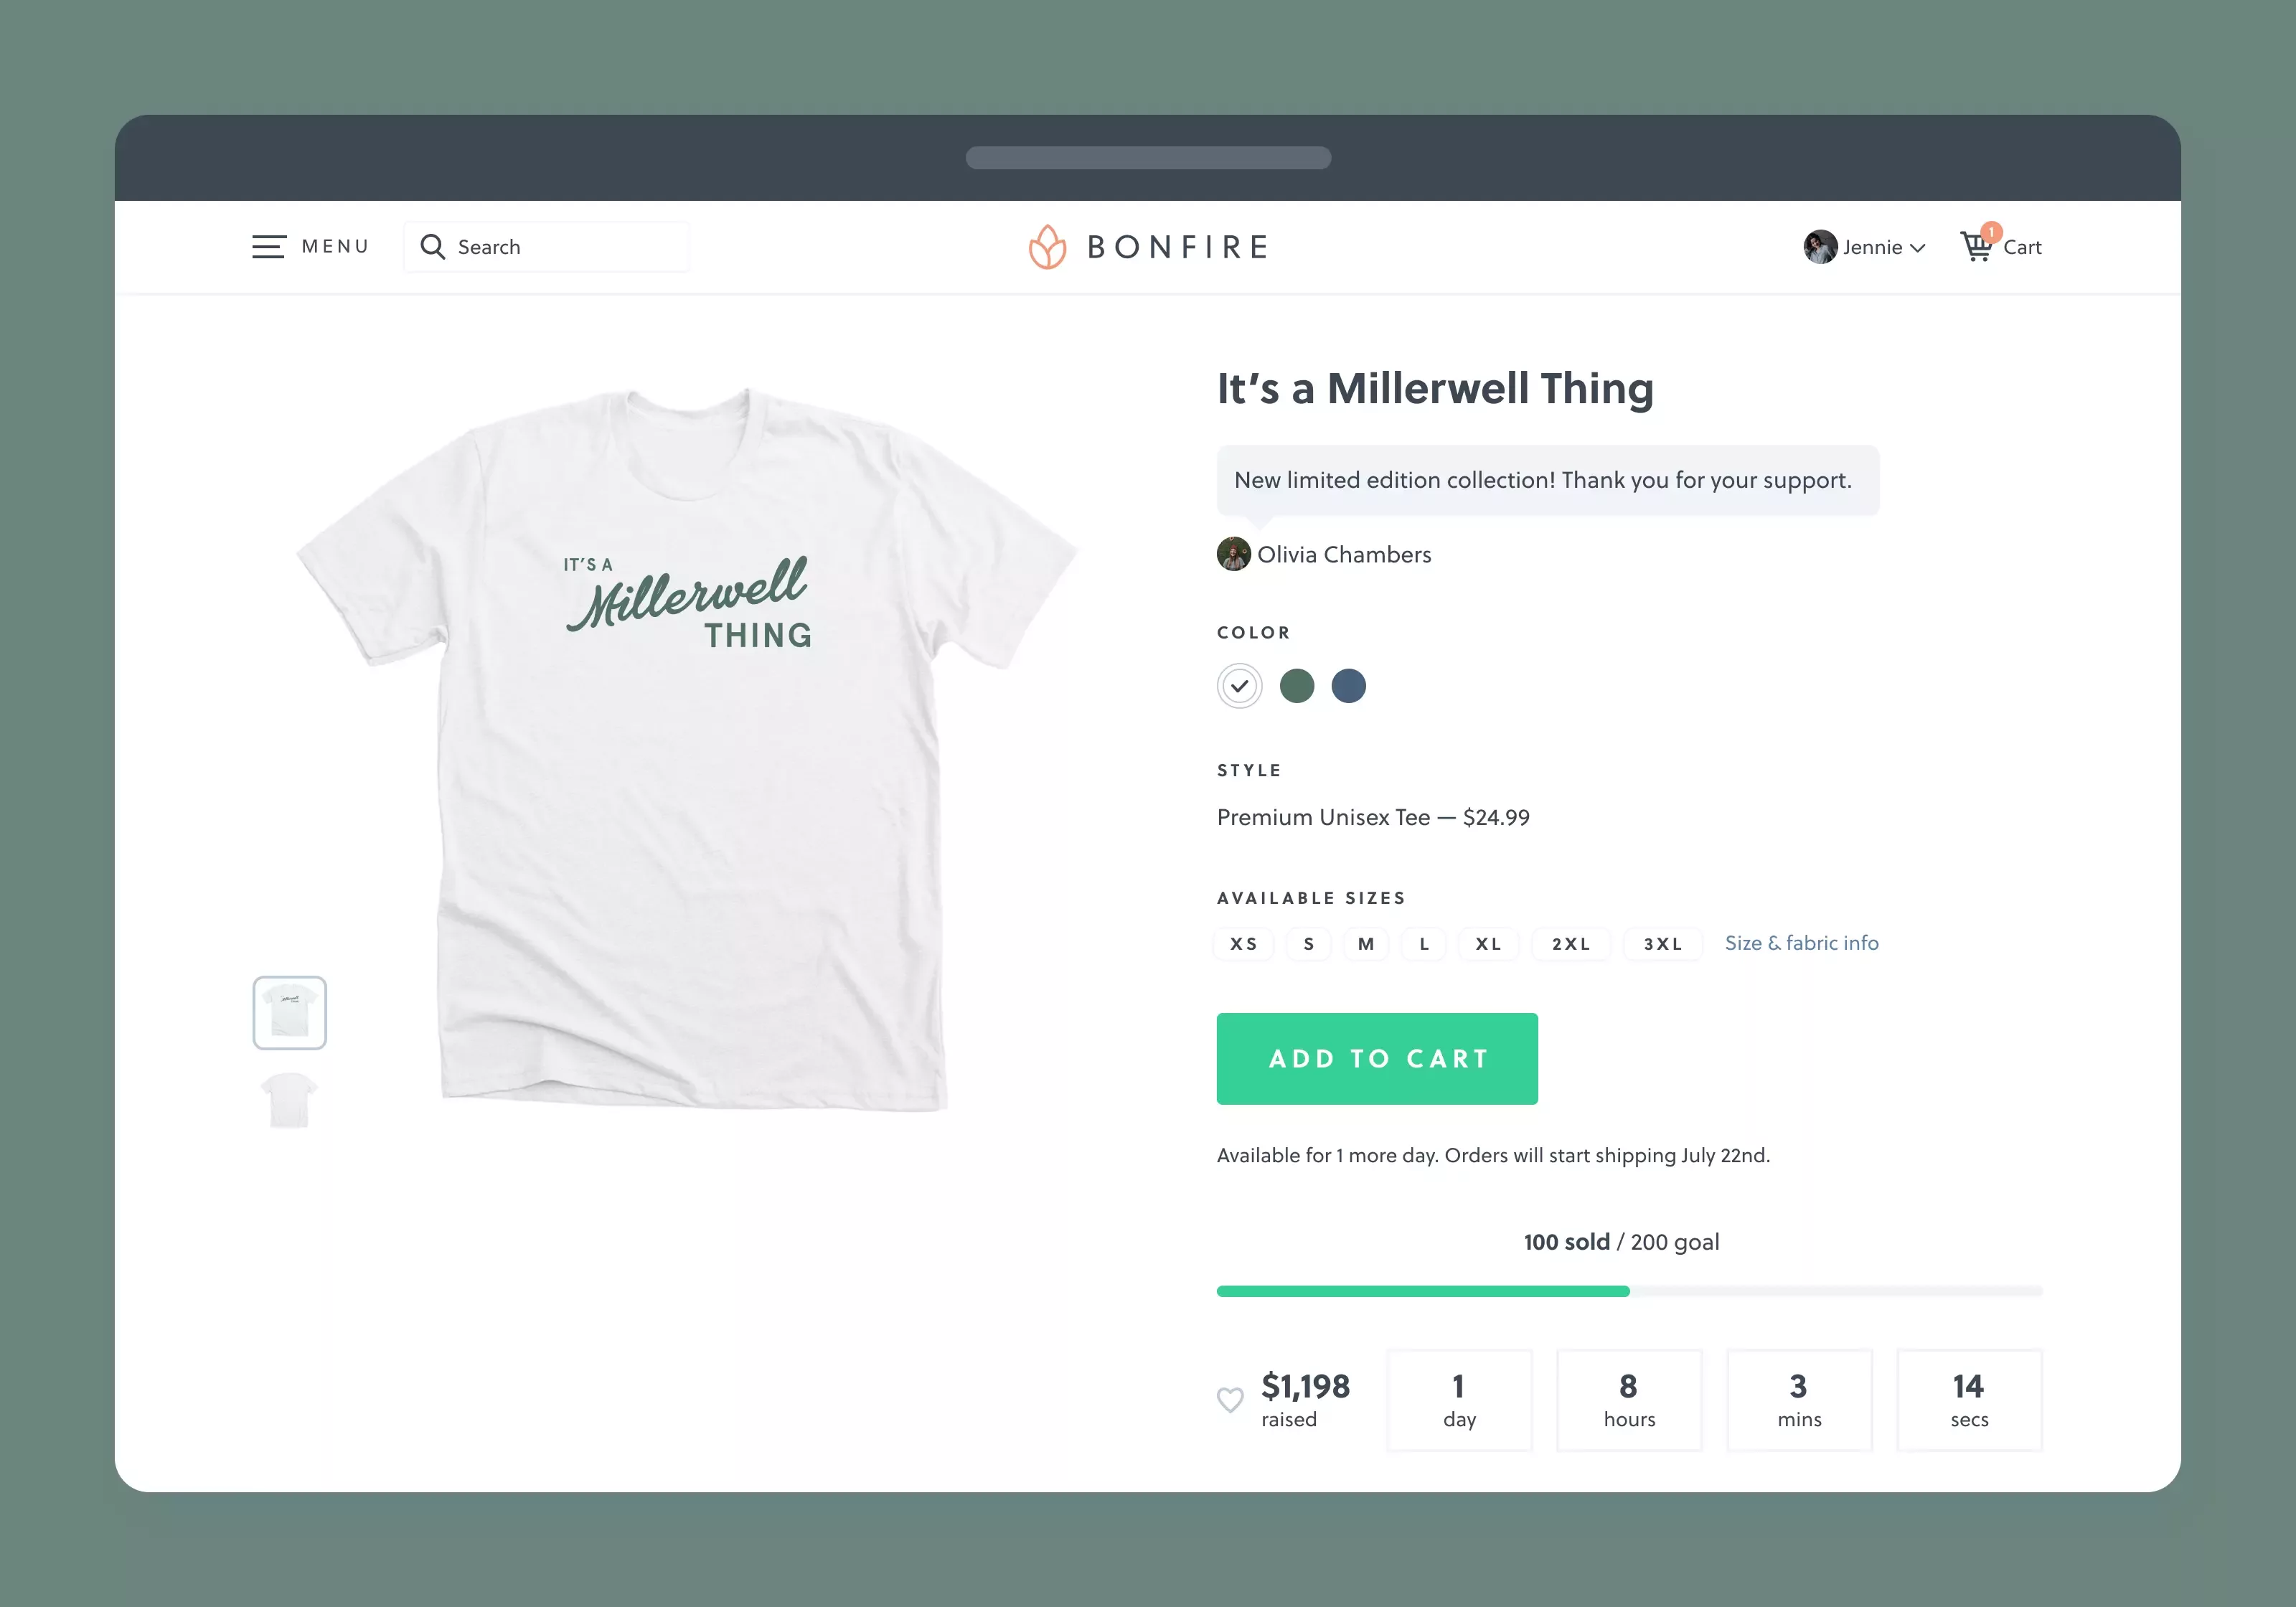The width and height of the screenshot is (2296, 1607).
Task: Click the MENU label
Action: click(335, 247)
